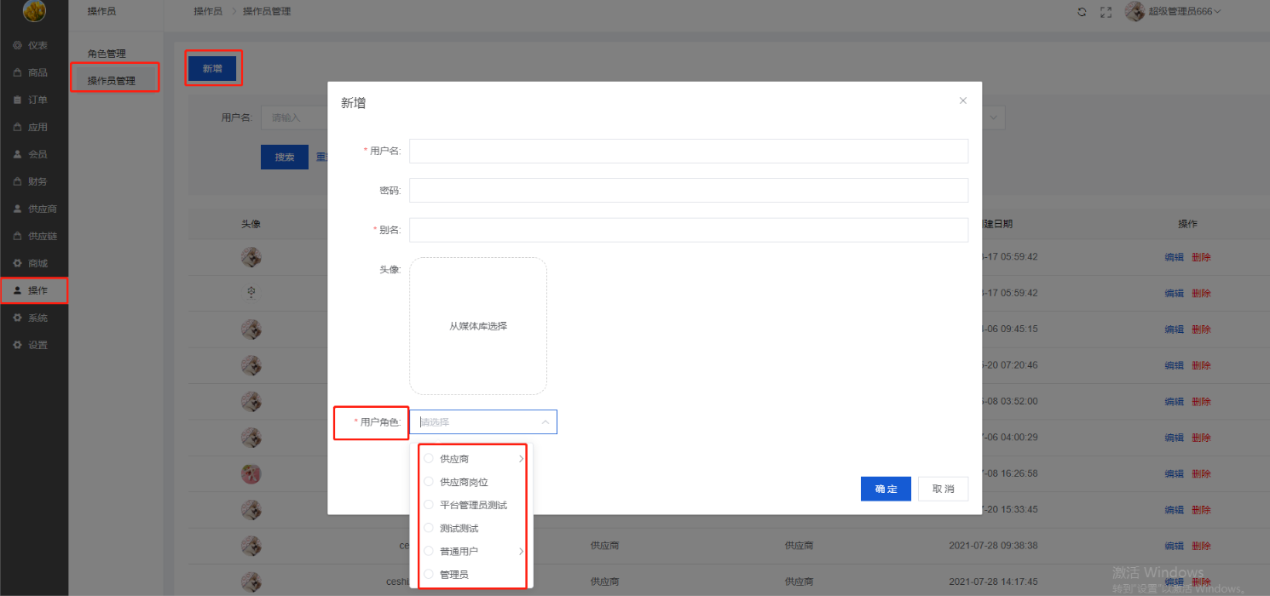1270x596 pixels.
Task: Expand the 供应商 role submenu arrow
Action: coord(521,459)
